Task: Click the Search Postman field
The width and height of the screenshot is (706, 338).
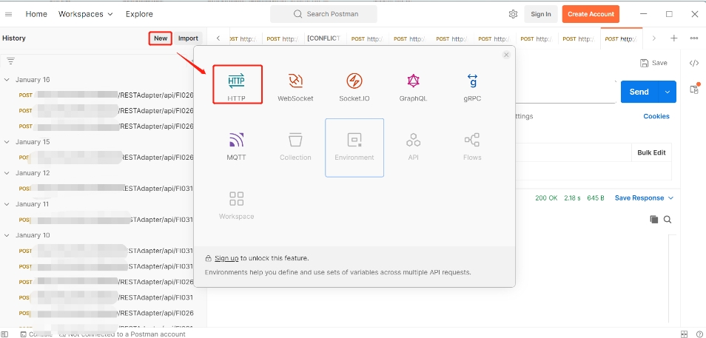Action: (x=323, y=14)
